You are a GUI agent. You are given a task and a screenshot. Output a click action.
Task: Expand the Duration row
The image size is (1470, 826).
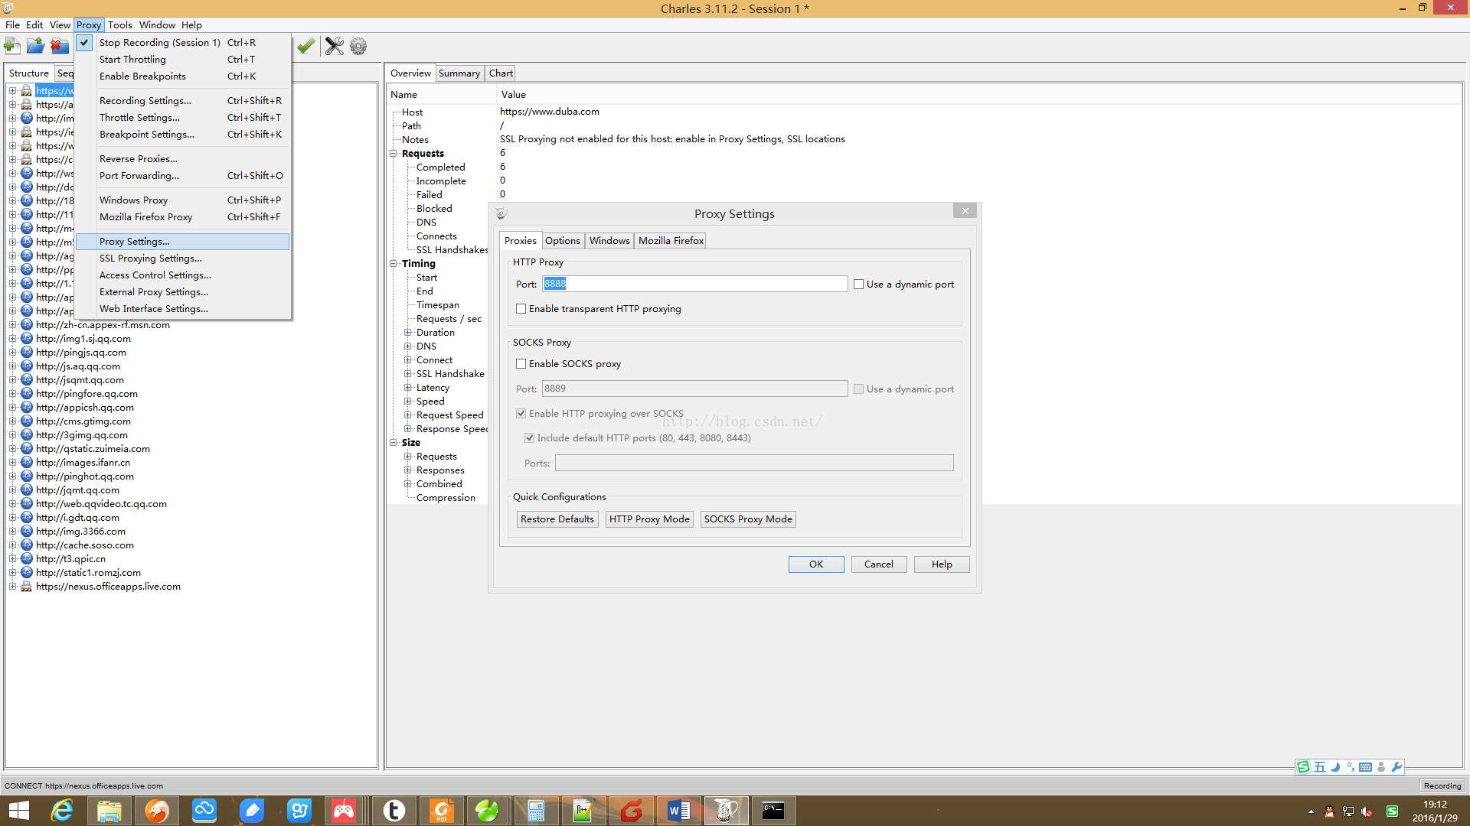point(408,333)
